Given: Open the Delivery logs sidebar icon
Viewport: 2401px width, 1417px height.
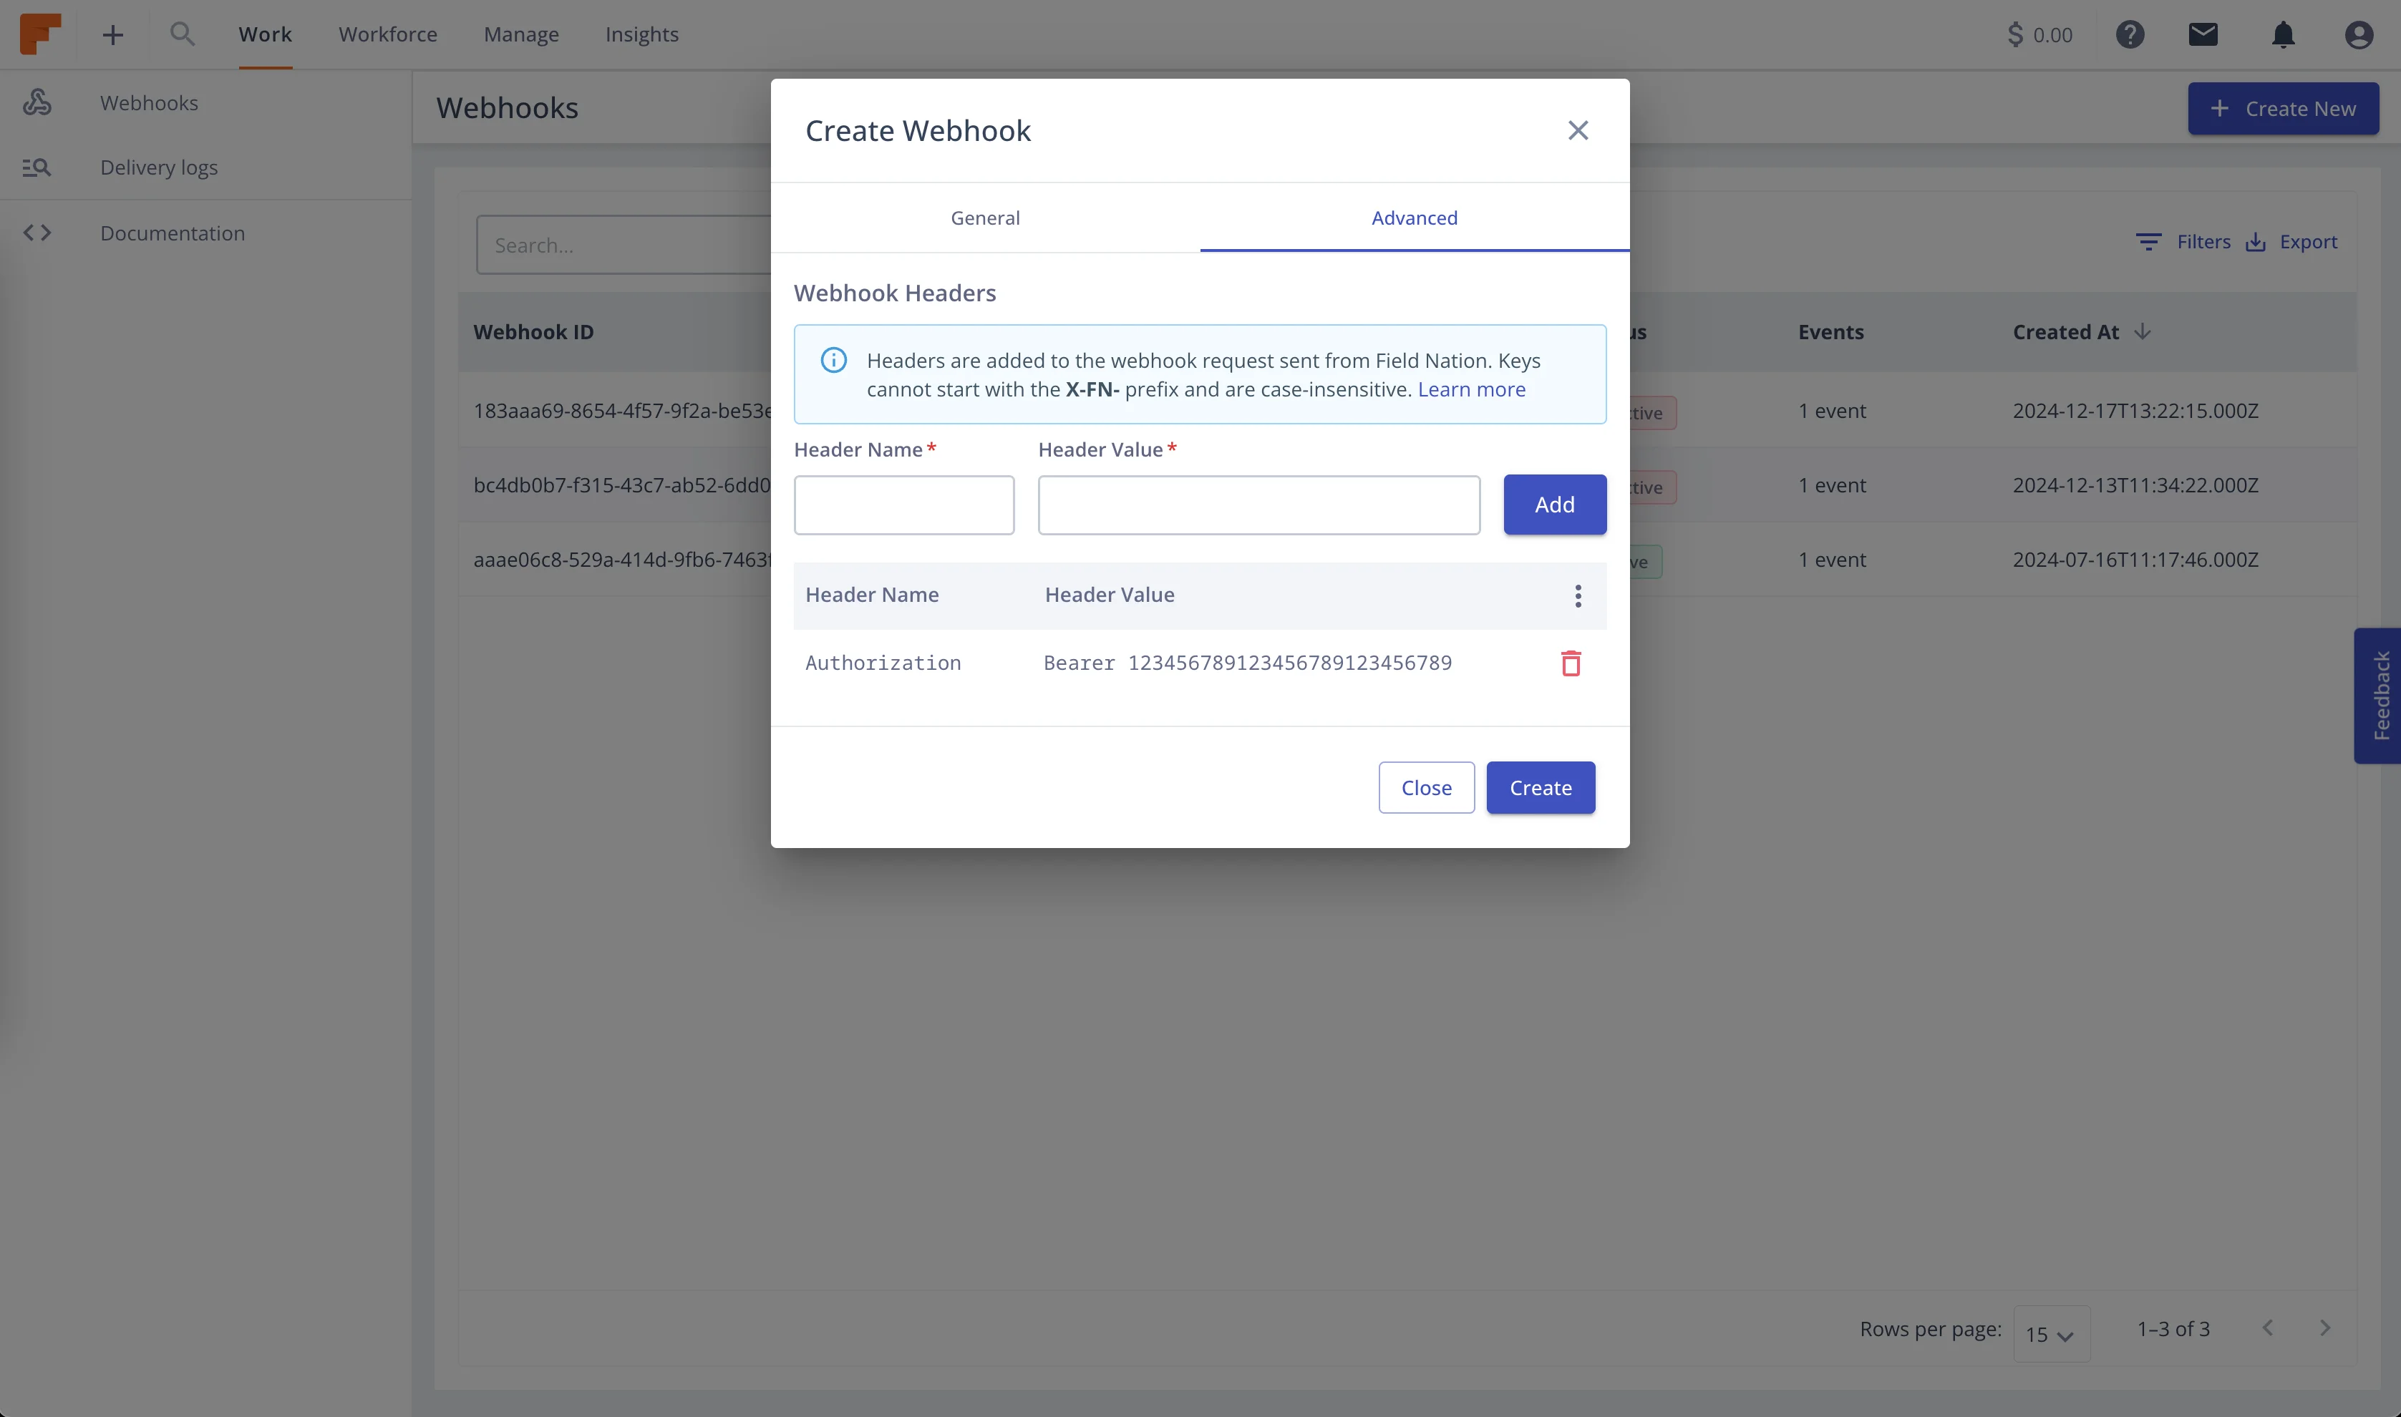Looking at the screenshot, I should click(35, 166).
